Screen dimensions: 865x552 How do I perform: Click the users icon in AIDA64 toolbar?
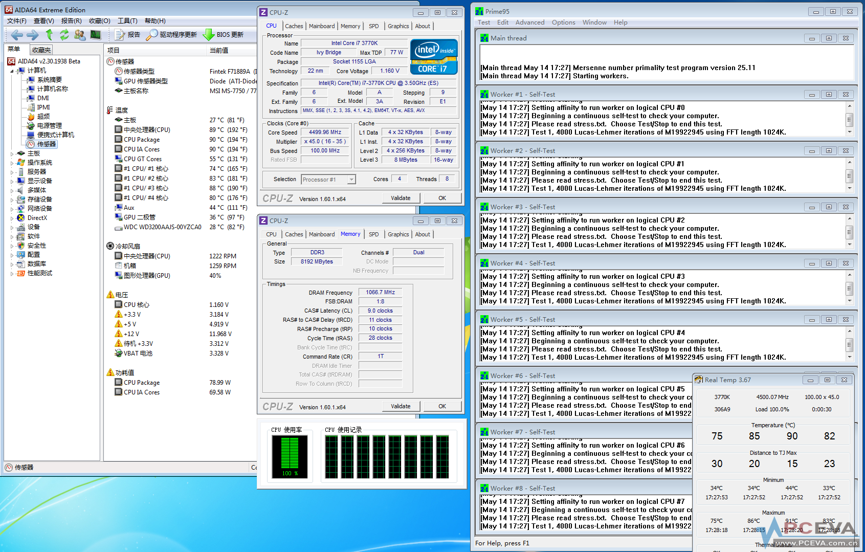point(80,35)
